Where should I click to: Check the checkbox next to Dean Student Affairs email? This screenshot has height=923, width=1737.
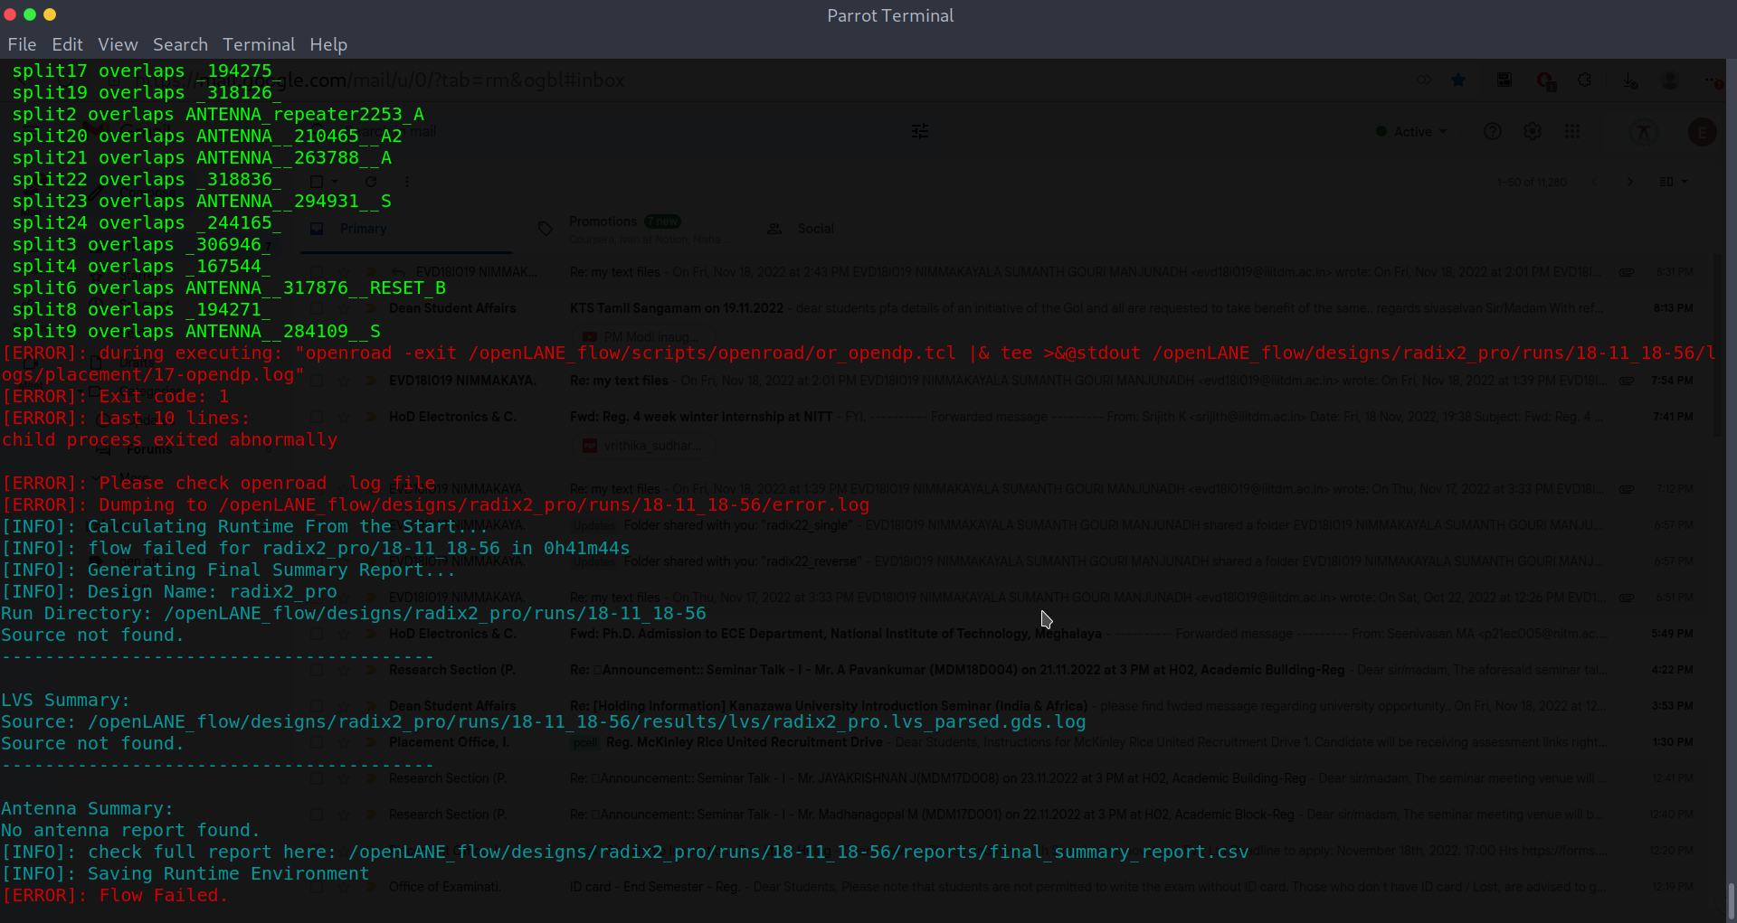coord(315,308)
